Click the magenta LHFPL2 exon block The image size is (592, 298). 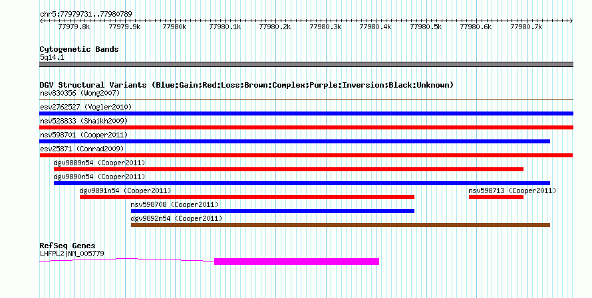point(297,261)
